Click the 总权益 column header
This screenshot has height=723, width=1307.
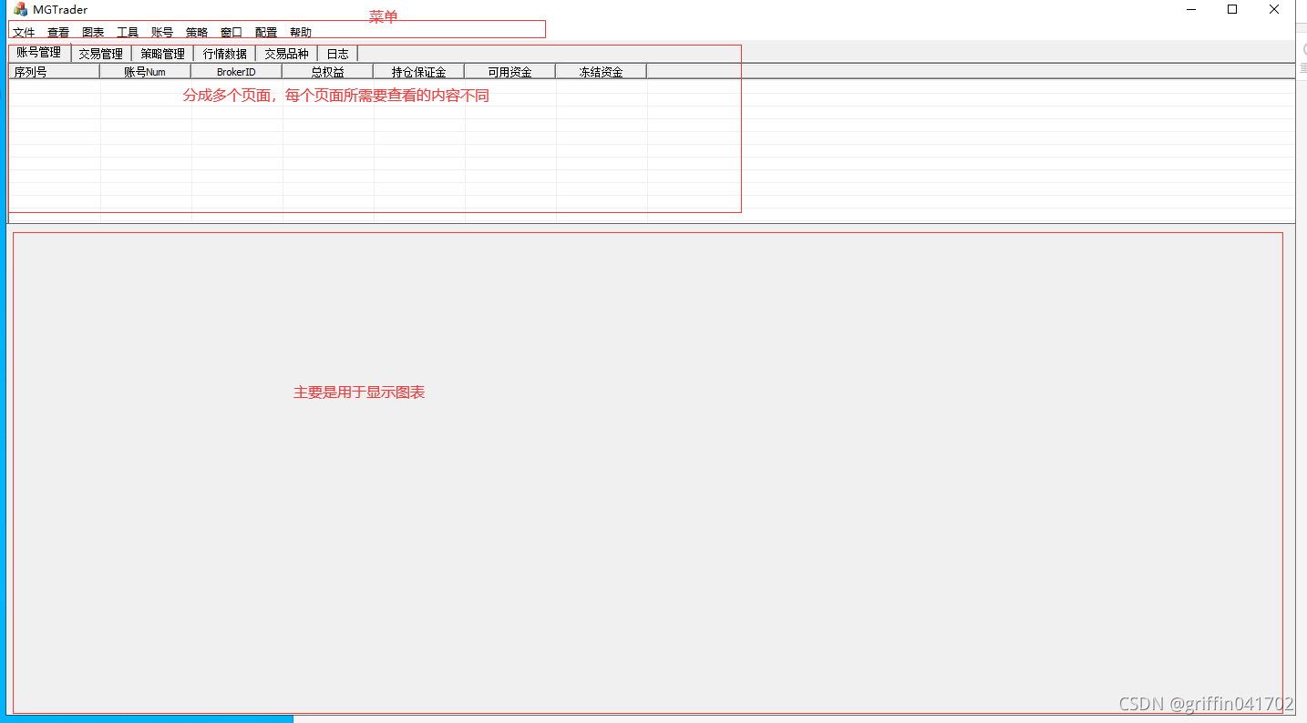click(x=327, y=72)
